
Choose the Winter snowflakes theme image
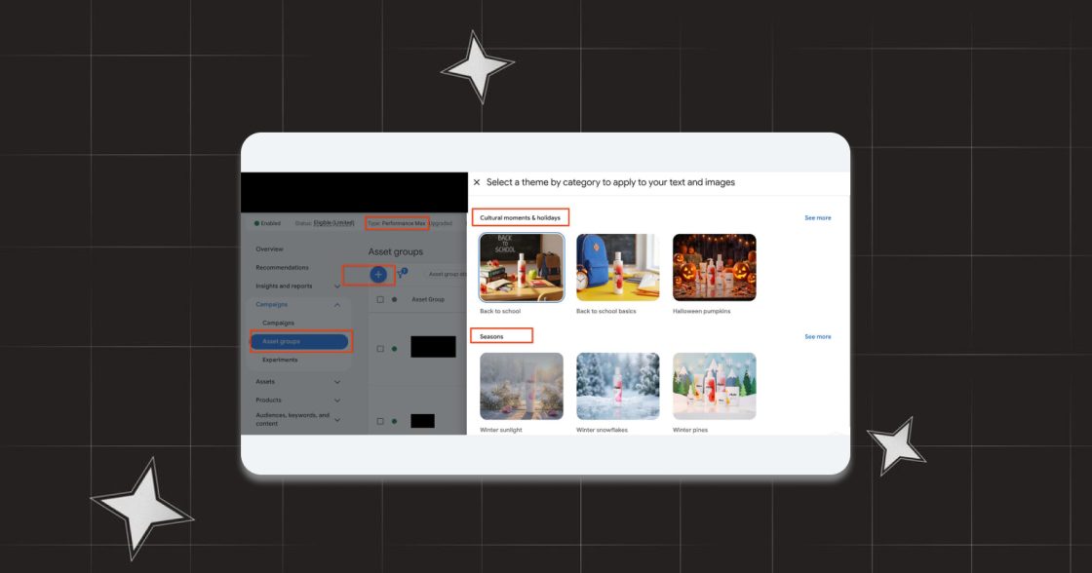coord(618,387)
